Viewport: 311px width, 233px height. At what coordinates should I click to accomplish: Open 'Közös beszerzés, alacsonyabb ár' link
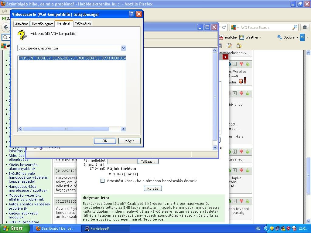23,167
